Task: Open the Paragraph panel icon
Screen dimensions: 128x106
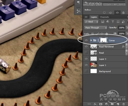Action: coord(78,2)
